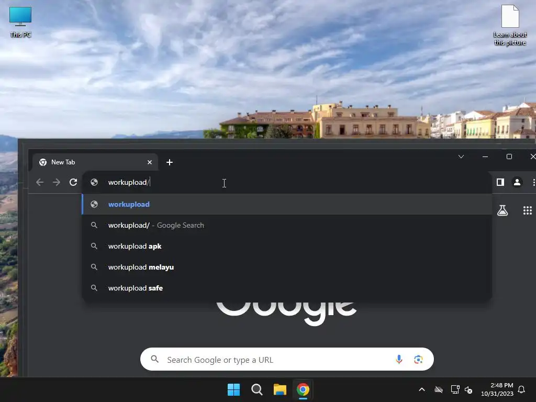Select the highlighted workupload suggestion
This screenshot has height=402, width=536.
(286, 204)
